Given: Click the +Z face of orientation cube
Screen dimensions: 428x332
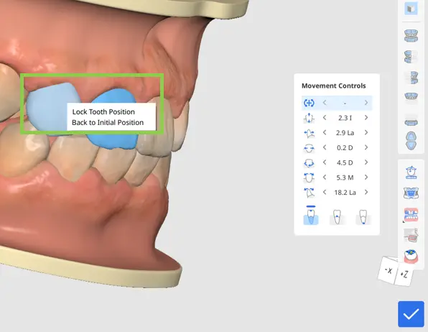Looking at the screenshot, I should [x=404, y=274].
